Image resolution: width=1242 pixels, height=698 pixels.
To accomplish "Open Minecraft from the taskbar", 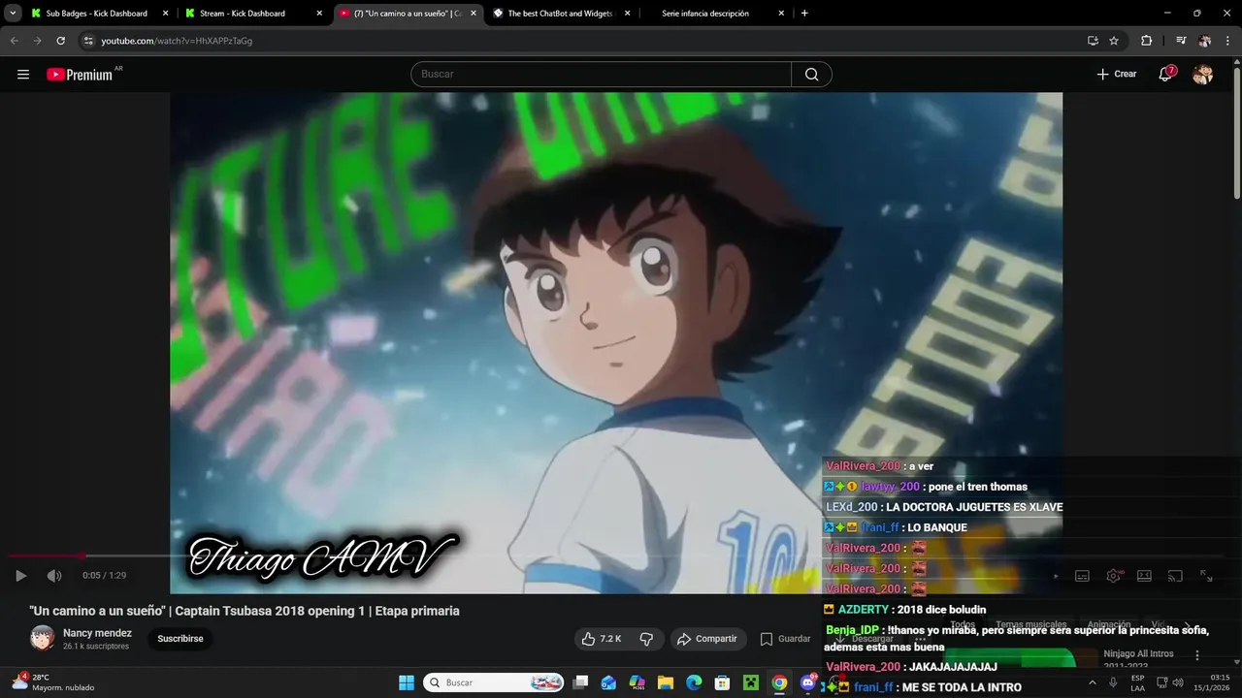I will pyautogui.click(x=750, y=682).
